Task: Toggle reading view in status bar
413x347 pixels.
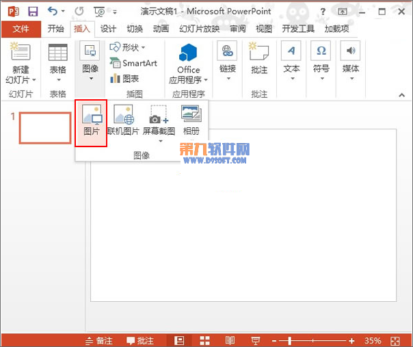Action: click(230, 340)
